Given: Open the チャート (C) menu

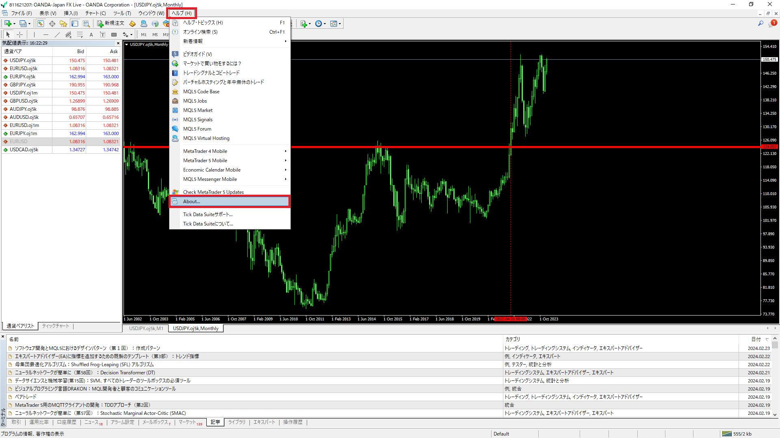Looking at the screenshot, I should [x=95, y=13].
